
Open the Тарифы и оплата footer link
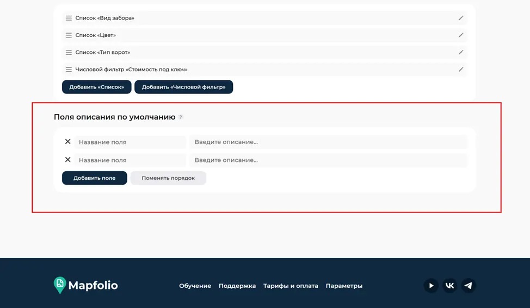[x=291, y=286]
